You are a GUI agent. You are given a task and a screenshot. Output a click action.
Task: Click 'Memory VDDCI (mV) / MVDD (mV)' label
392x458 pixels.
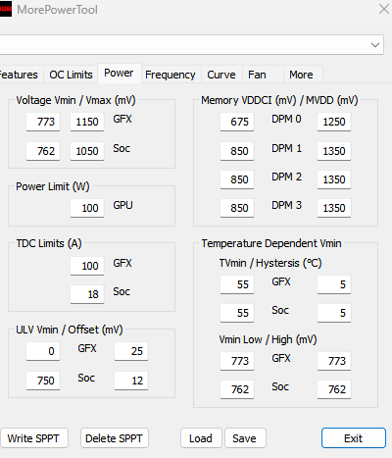pyautogui.click(x=279, y=100)
